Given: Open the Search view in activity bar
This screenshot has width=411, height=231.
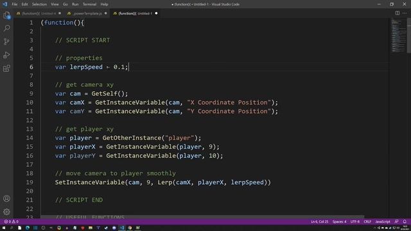Looking at the screenshot, I should click(6, 28).
